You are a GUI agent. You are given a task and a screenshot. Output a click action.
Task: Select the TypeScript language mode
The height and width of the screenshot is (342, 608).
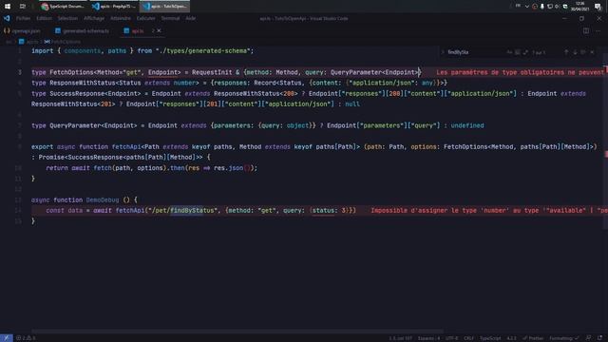pyautogui.click(x=490, y=338)
